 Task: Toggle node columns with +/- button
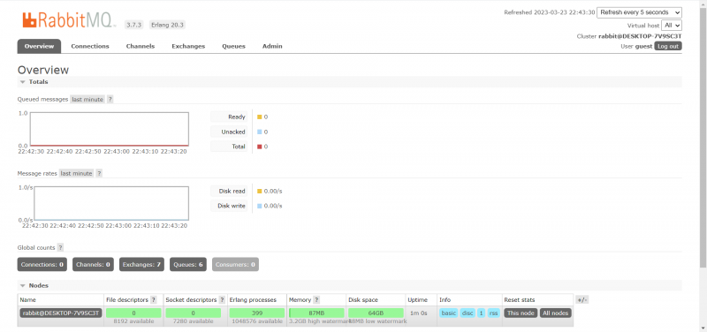[582, 300]
